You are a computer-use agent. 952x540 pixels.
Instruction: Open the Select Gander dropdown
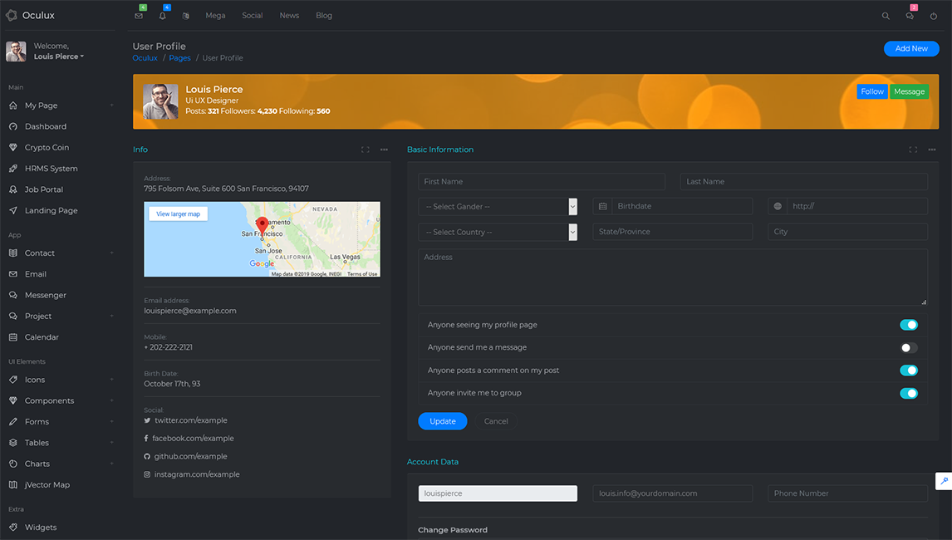(498, 207)
